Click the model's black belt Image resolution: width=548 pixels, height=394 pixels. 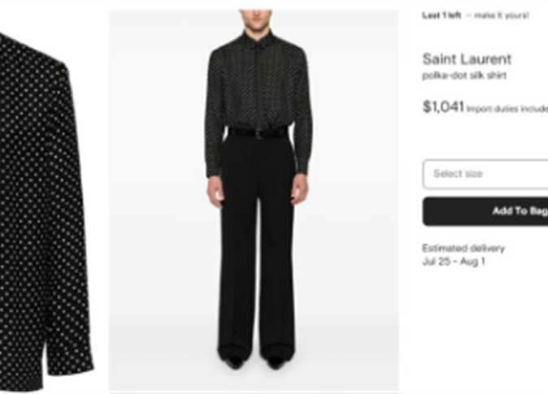pyautogui.click(x=259, y=133)
